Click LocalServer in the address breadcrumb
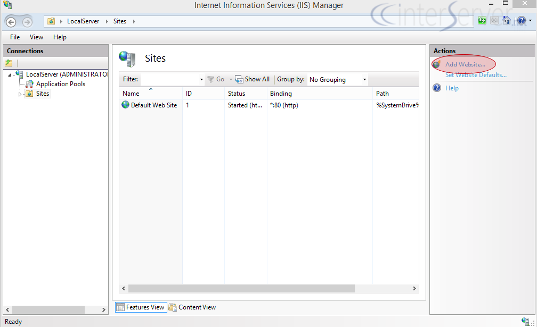 pyautogui.click(x=83, y=21)
